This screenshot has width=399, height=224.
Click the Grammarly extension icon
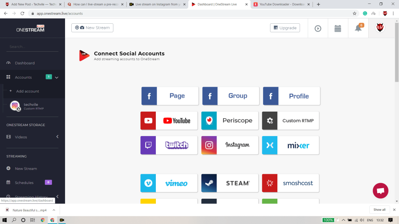pyautogui.click(x=365, y=14)
